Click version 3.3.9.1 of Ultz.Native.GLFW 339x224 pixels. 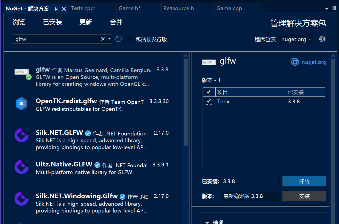point(160,165)
